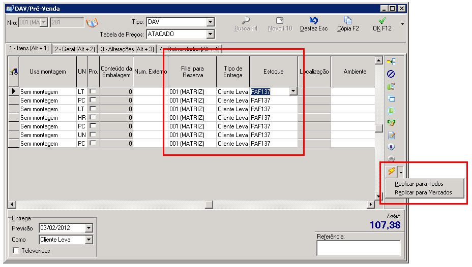
Task: Click the Num. Externo column header
Action: [150, 72]
